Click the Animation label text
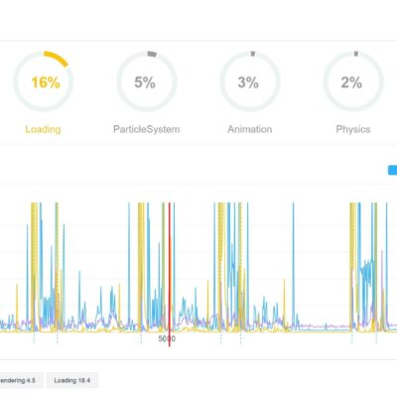This screenshot has width=397, height=397. [x=250, y=129]
